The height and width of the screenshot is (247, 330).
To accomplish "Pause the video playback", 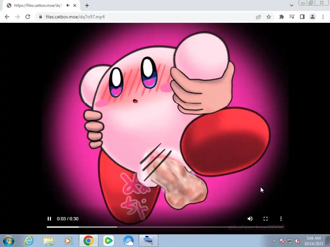I will pyautogui.click(x=49, y=219).
